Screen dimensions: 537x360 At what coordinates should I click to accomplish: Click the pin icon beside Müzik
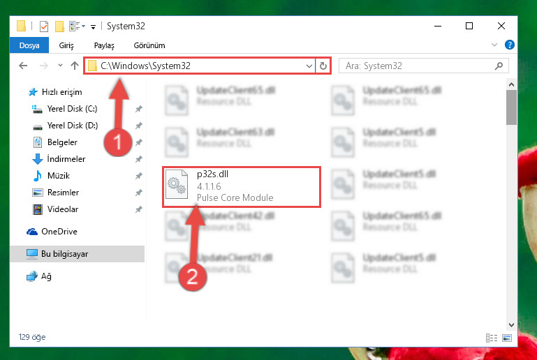point(138,177)
